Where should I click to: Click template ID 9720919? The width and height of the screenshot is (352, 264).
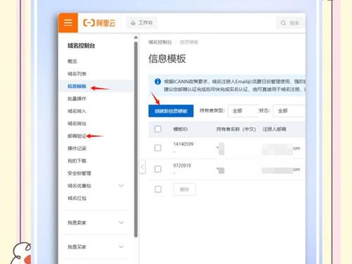(x=182, y=166)
